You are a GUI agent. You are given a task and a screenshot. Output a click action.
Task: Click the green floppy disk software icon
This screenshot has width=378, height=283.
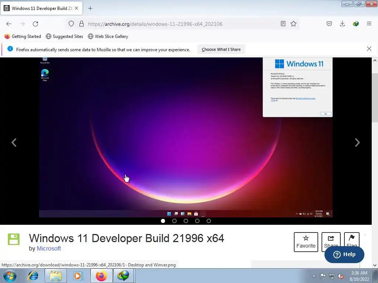coord(14,239)
